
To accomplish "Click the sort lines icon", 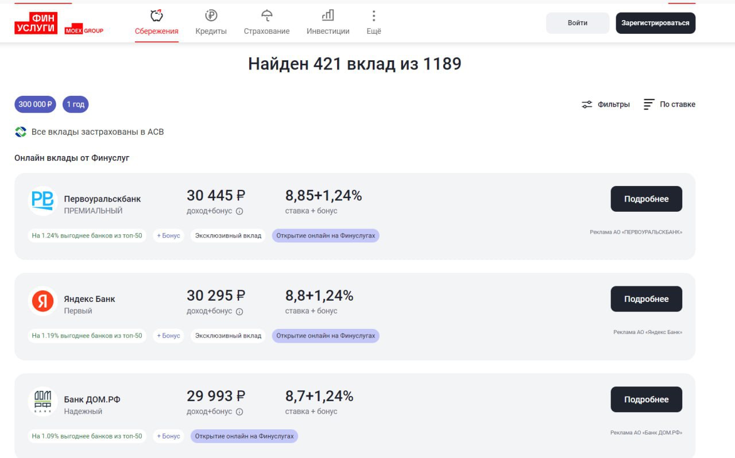I will [x=649, y=104].
